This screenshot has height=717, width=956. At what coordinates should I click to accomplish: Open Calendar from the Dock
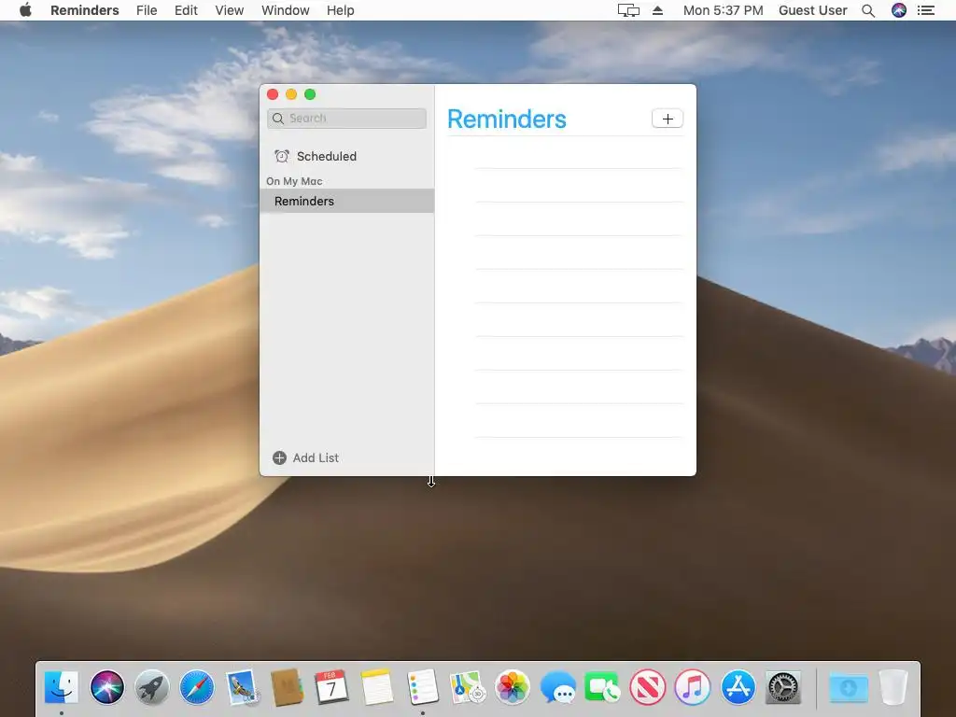tap(331, 687)
